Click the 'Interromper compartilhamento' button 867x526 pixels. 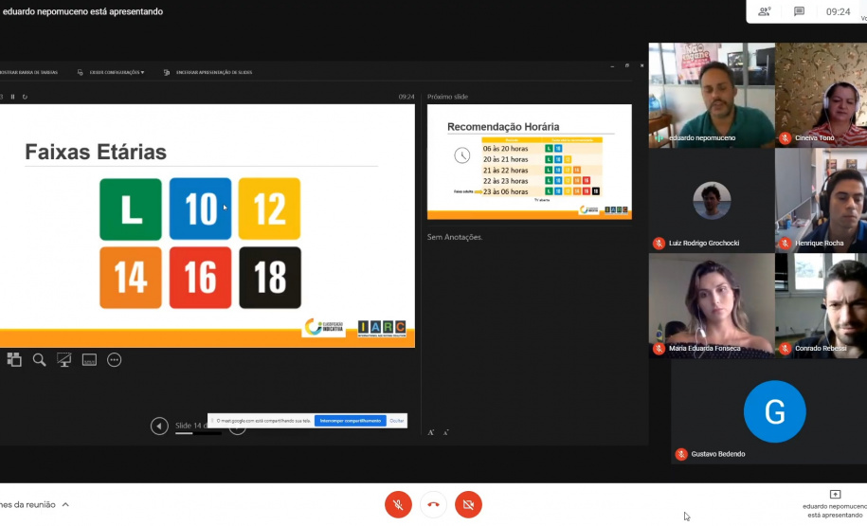point(350,420)
